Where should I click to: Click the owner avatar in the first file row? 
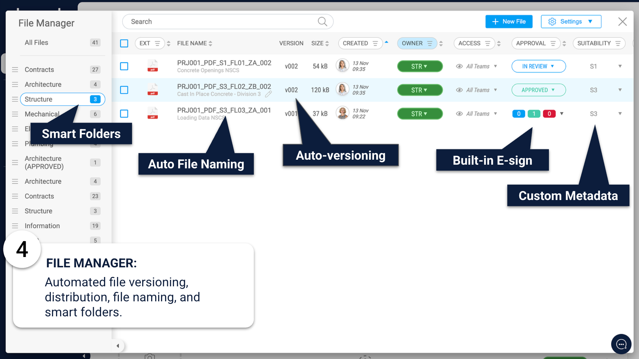click(342, 66)
